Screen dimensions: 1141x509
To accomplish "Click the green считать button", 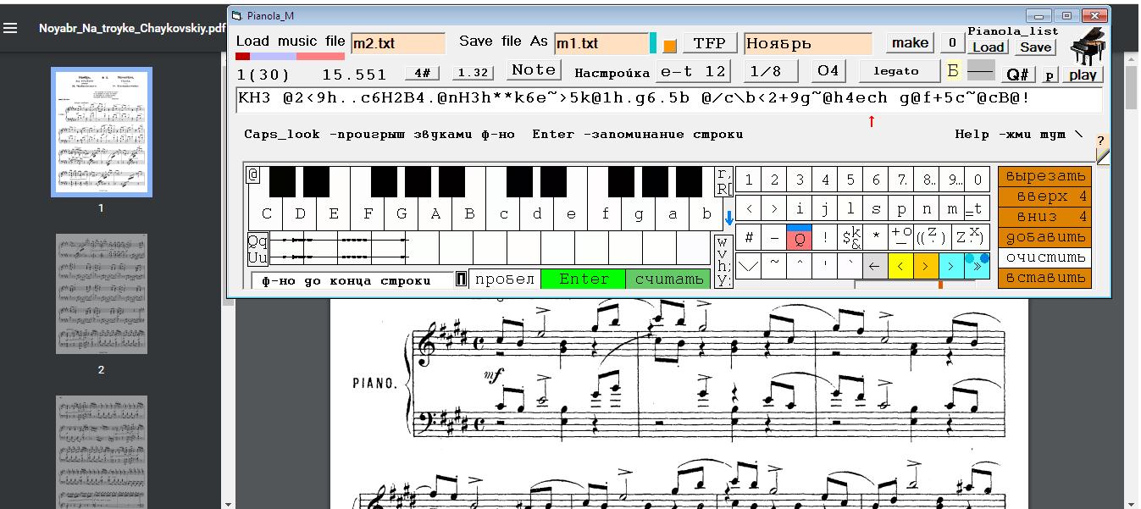I will click(x=669, y=279).
